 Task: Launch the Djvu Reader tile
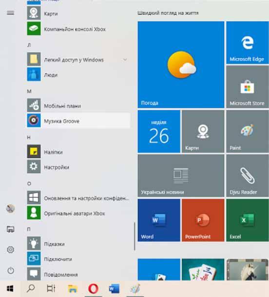pos(248,176)
